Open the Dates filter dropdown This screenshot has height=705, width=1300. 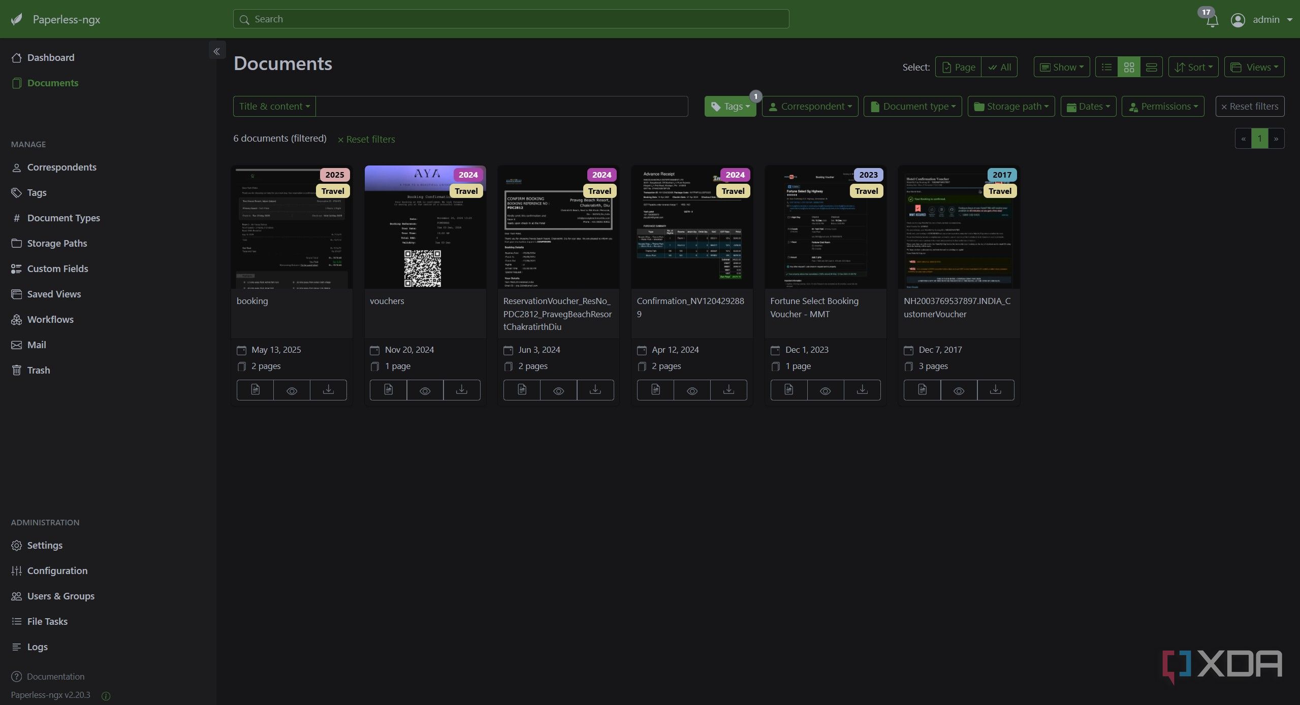tap(1088, 107)
